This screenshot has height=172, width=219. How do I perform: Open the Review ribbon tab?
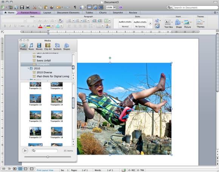pyautogui.click(x=133, y=13)
